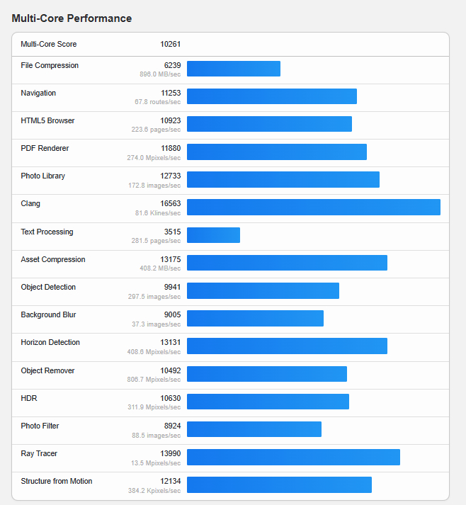This screenshot has height=505, width=466.
Task: Click the Multi-Core Score label
Action: pyautogui.click(x=49, y=44)
